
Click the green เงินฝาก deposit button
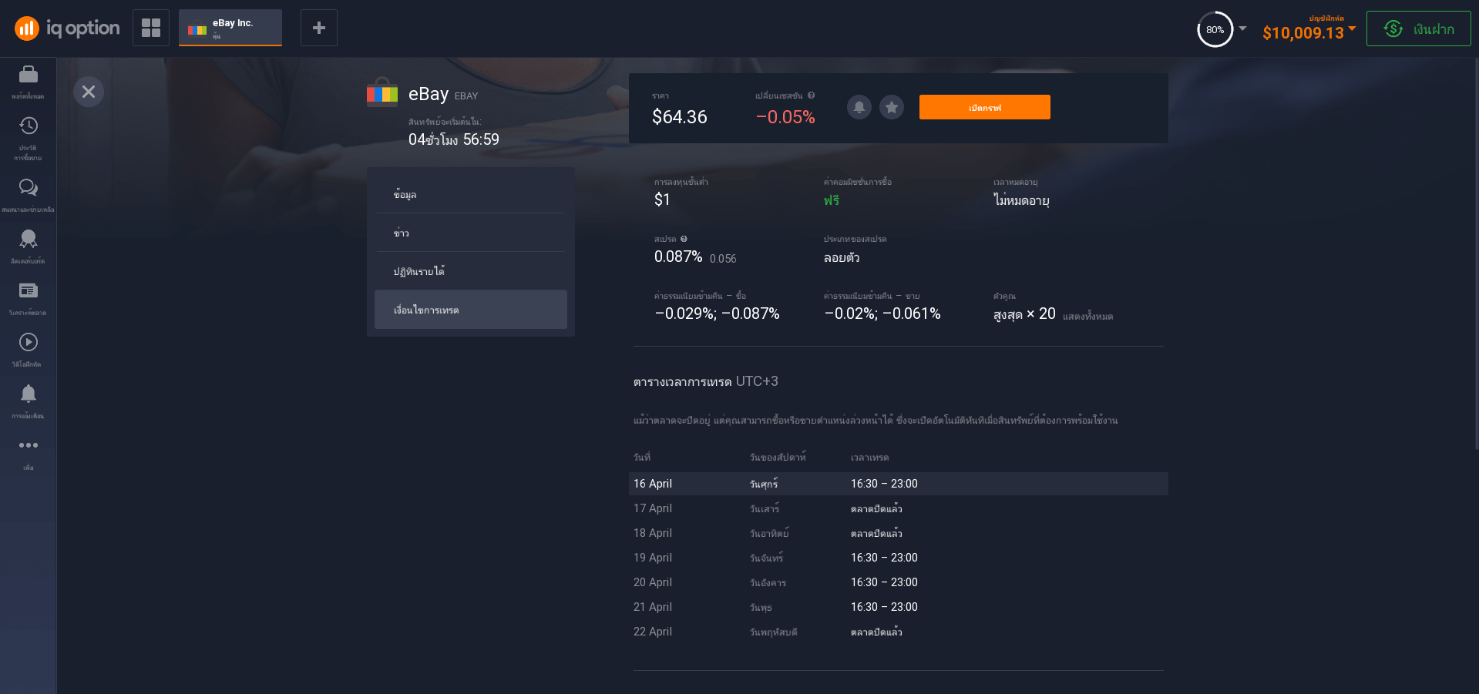1418,28
